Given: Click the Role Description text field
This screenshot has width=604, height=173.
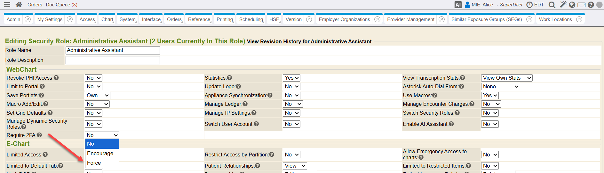Looking at the screenshot, I should 113,60.
